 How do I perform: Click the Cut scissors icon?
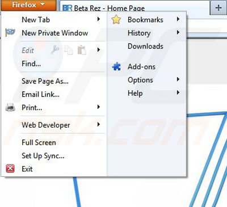click(x=55, y=50)
